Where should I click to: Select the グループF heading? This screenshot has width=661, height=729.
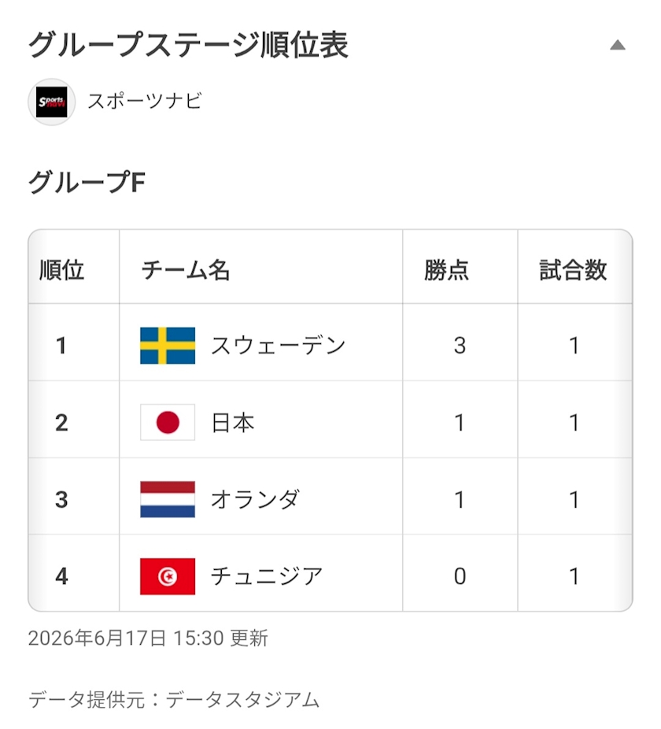(x=87, y=182)
